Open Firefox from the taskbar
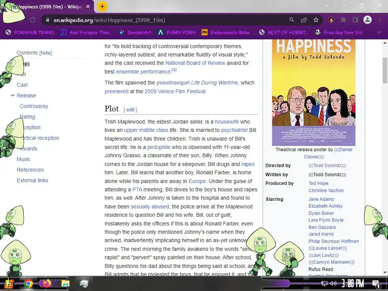 tap(47, 283)
